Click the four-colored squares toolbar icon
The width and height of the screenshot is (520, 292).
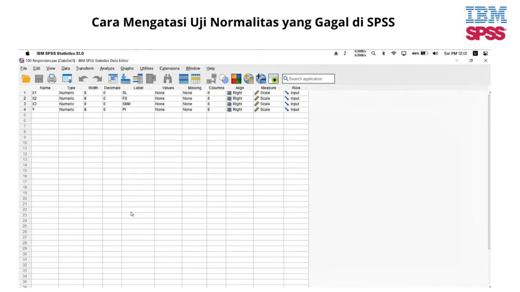(x=236, y=79)
